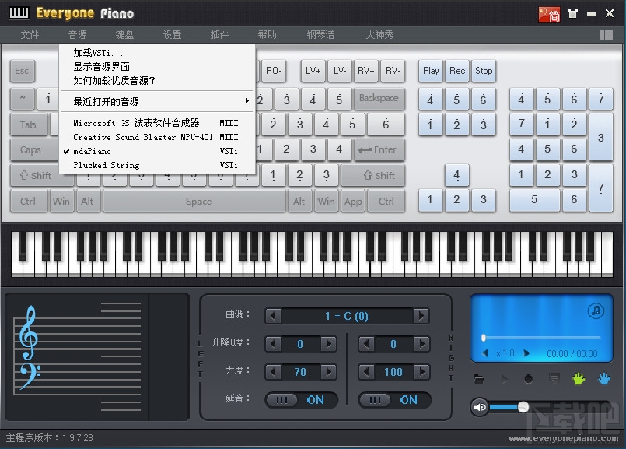The image size is (626, 449).
Task: Open a music file via the folder icon
Action: click(480, 378)
